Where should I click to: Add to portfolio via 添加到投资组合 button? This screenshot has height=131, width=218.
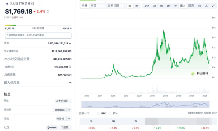tap(38, 35)
